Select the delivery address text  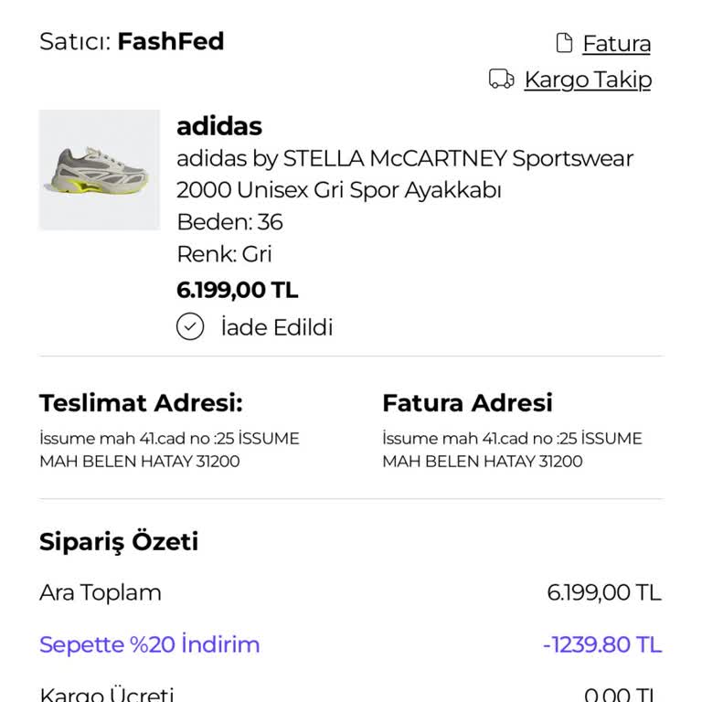[169, 450]
